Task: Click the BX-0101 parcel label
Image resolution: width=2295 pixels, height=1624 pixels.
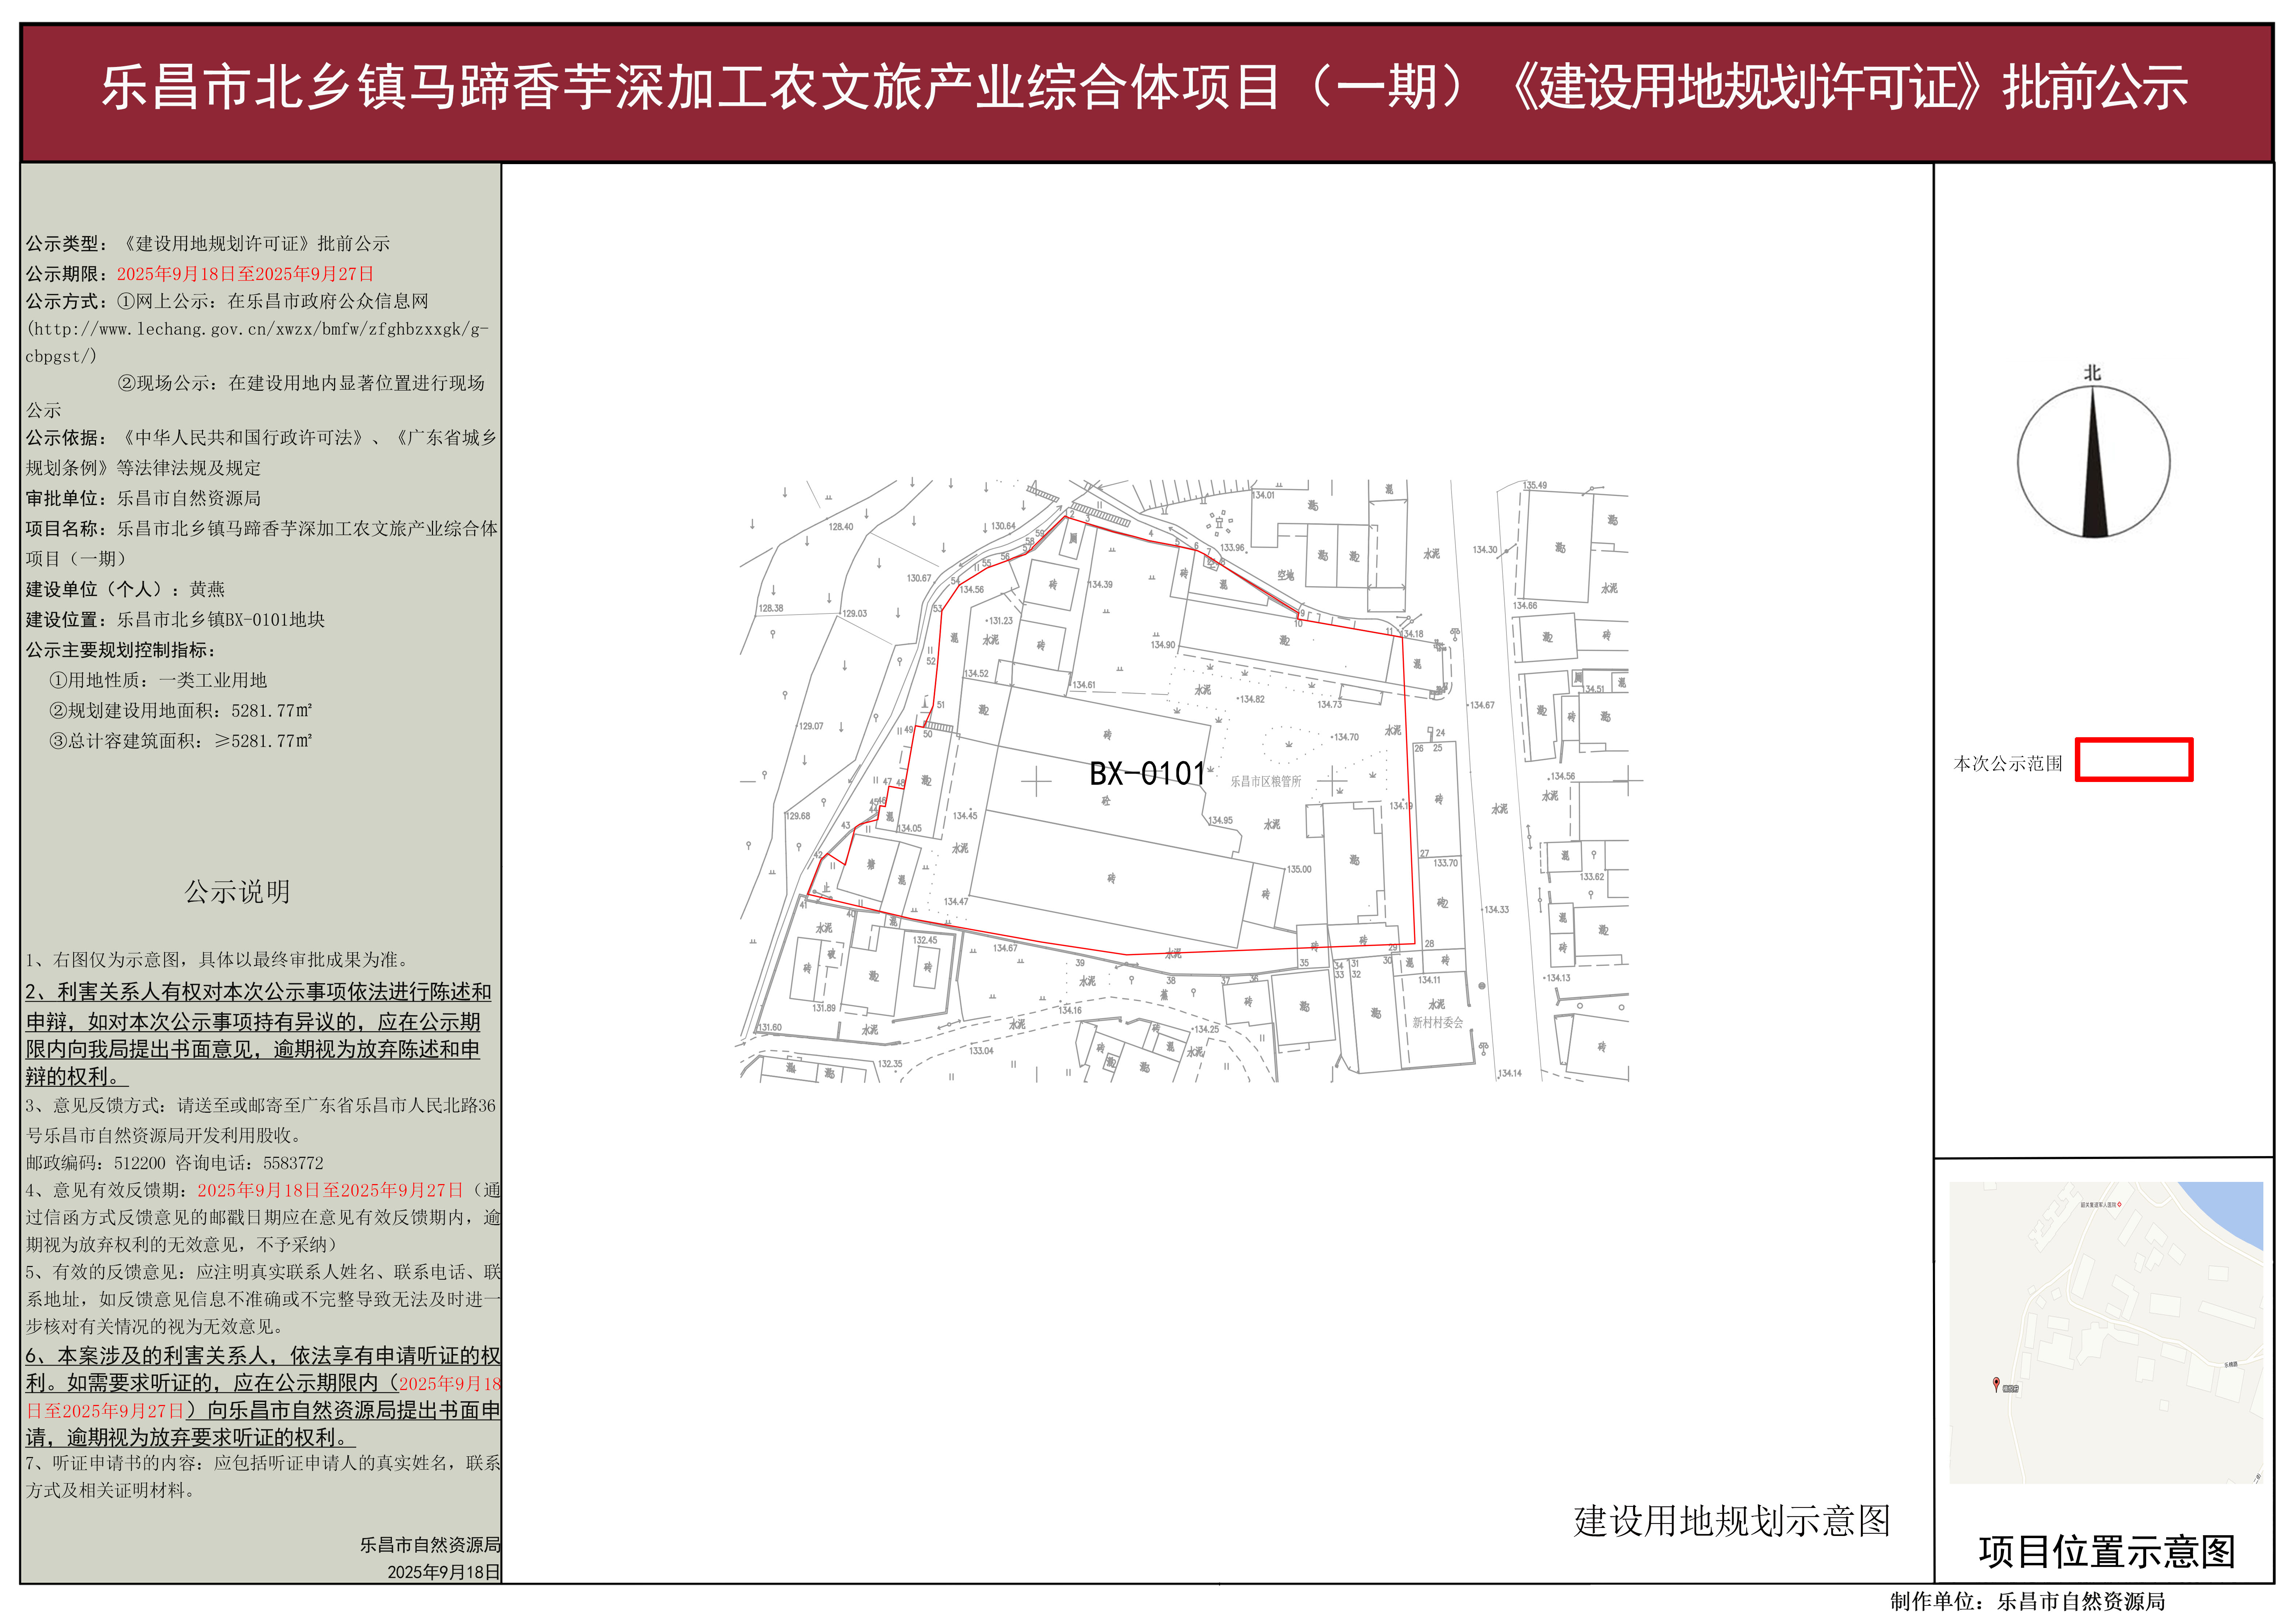Action: click(x=1147, y=773)
